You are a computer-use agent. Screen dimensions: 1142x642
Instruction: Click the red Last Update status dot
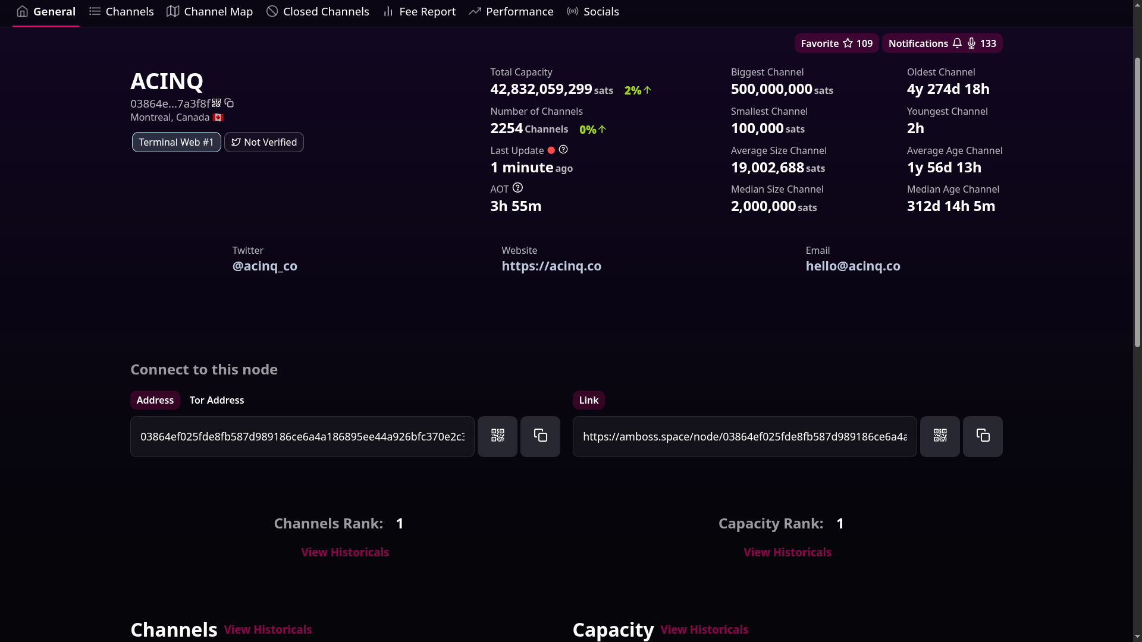coord(551,150)
